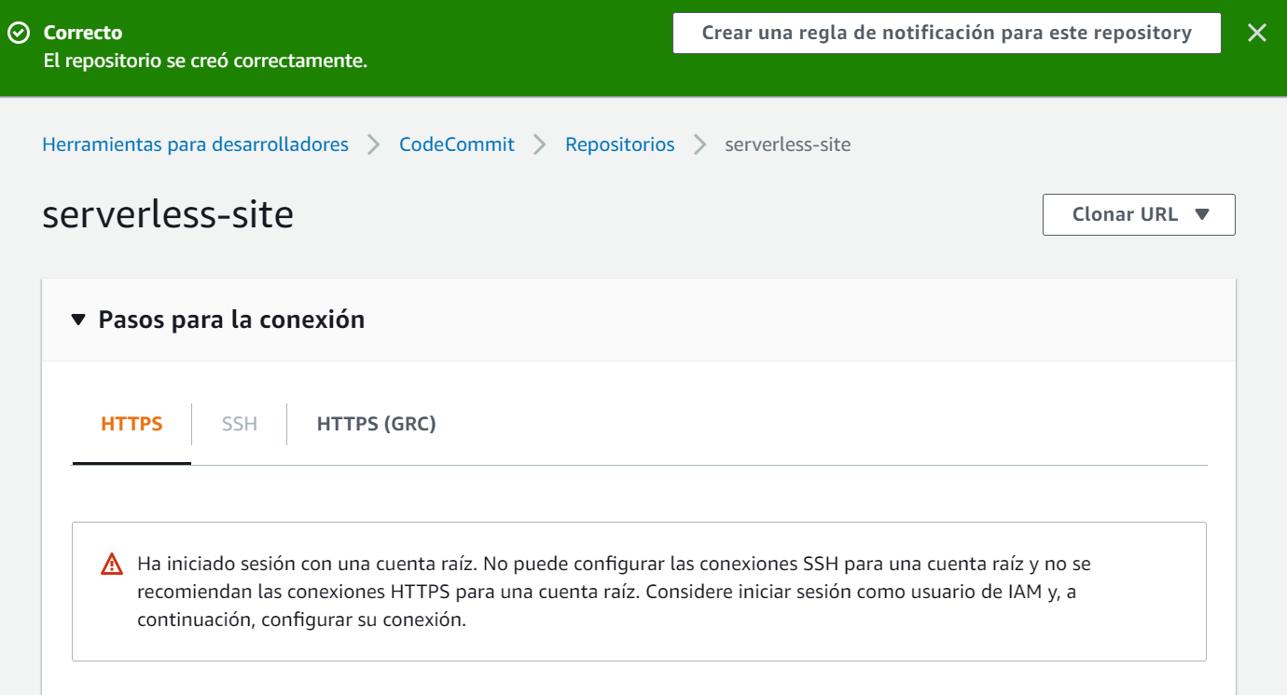Click the root account warning message text
This screenshot has width=1287, height=695.
click(614, 592)
